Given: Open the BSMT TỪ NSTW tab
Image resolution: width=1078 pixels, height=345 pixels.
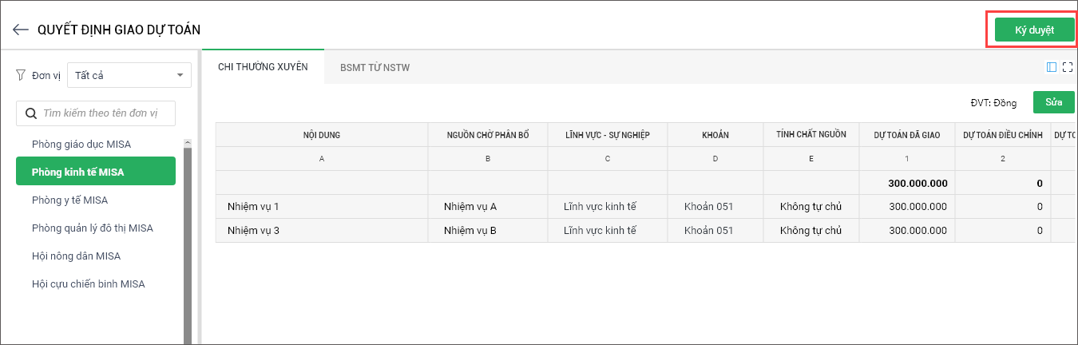Looking at the screenshot, I should point(375,68).
